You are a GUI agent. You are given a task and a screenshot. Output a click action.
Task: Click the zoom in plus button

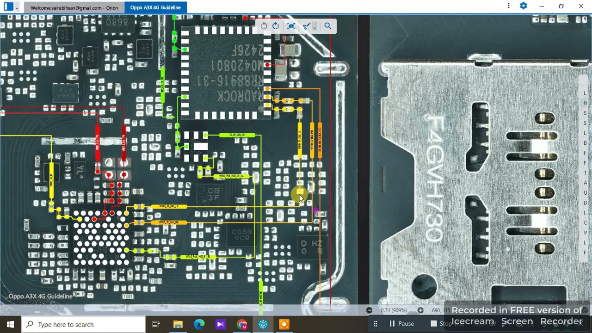(x=420, y=310)
